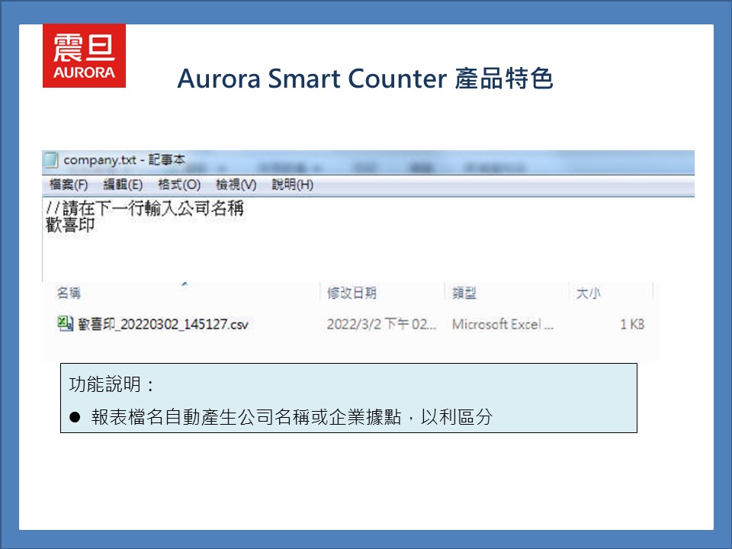Select the slide title Aurora Smart Counter 產品特色
This screenshot has width=732, height=549.
[364, 79]
